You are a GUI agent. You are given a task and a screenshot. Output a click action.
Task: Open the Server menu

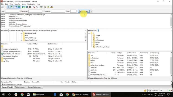pos(24,4)
